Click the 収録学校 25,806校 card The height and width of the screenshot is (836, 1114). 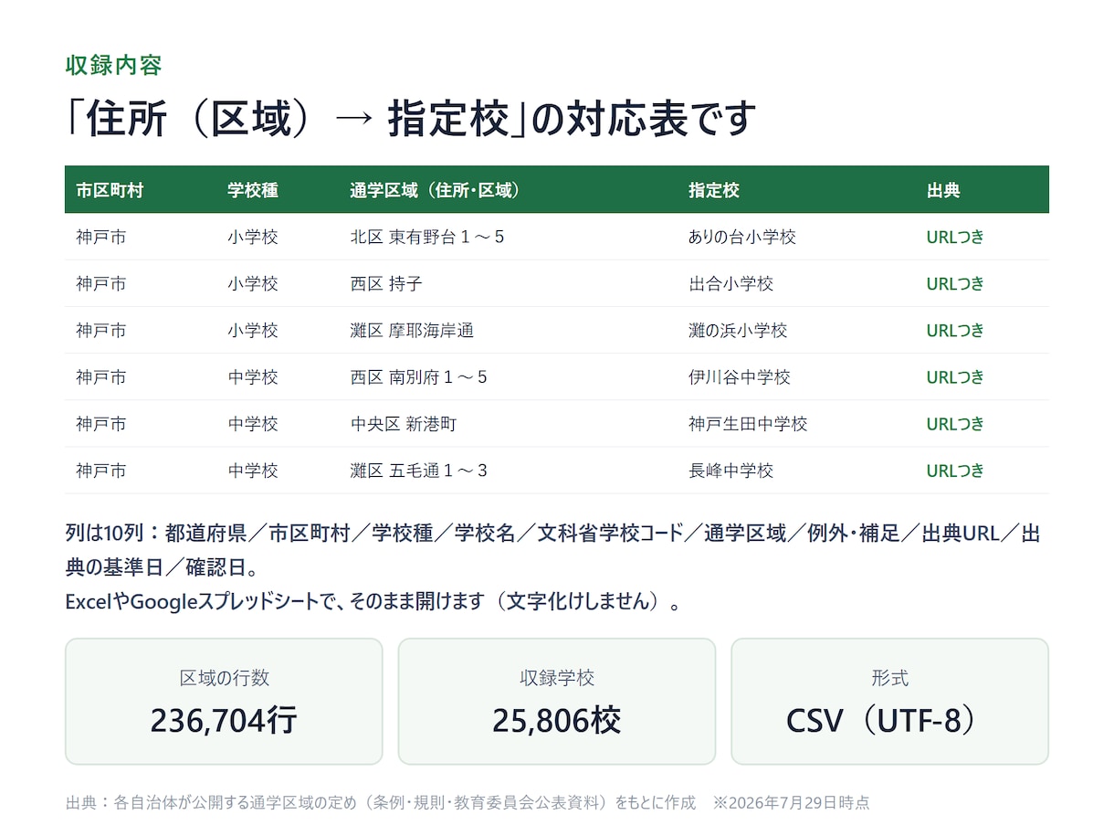point(557,701)
